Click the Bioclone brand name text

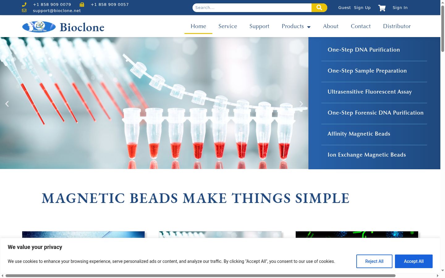82,27
